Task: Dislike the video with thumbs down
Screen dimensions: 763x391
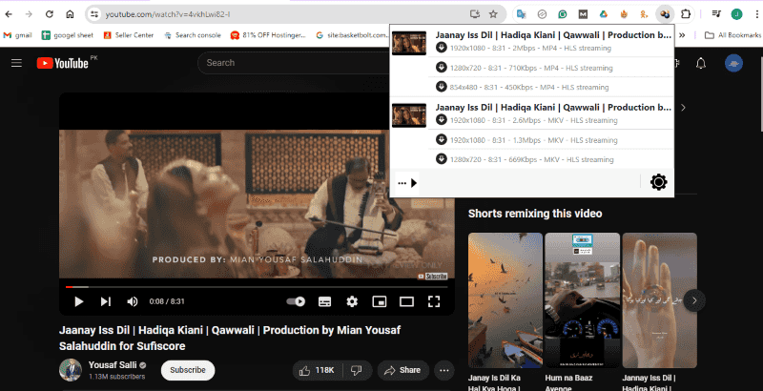Action: pos(357,370)
